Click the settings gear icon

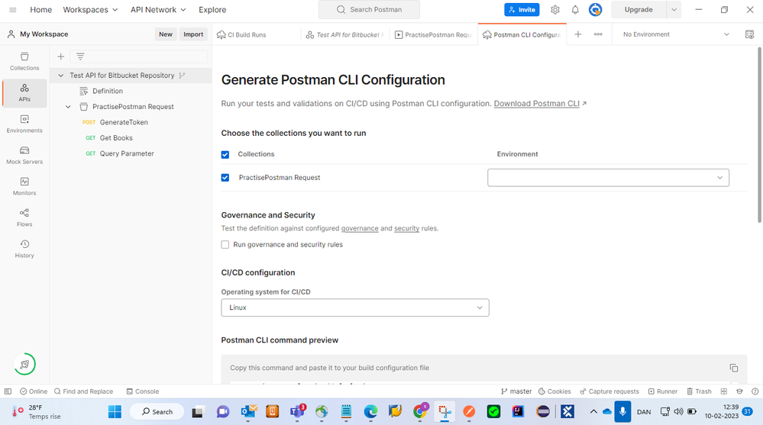tap(554, 10)
